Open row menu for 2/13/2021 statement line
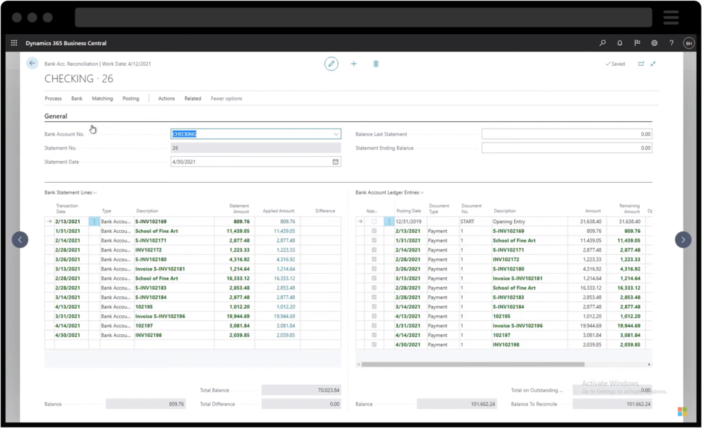The image size is (702, 428). pos(94,221)
